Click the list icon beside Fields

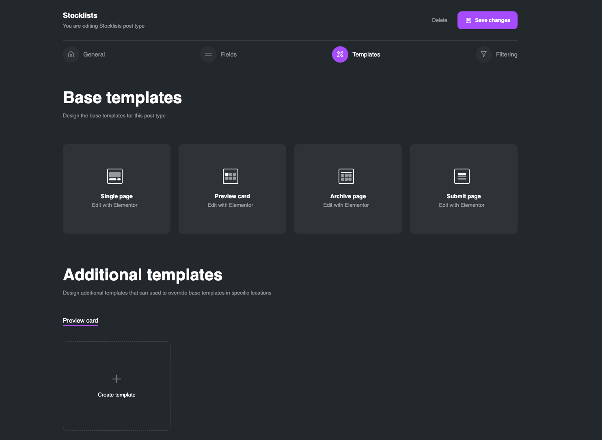coord(208,54)
